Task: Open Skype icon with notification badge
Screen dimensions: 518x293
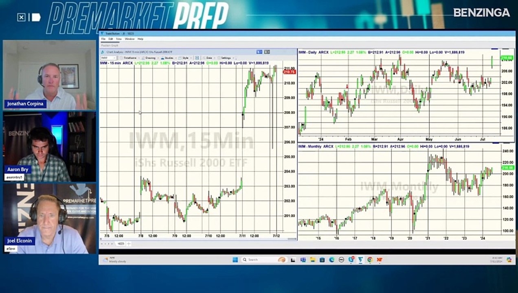Action: (x=351, y=260)
